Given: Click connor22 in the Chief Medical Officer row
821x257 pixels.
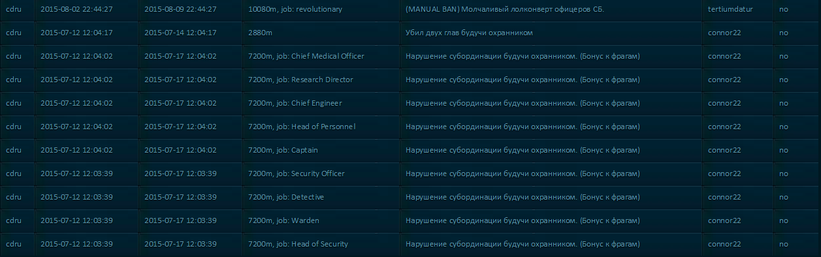Looking at the screenshot, I should coord(724,56).
